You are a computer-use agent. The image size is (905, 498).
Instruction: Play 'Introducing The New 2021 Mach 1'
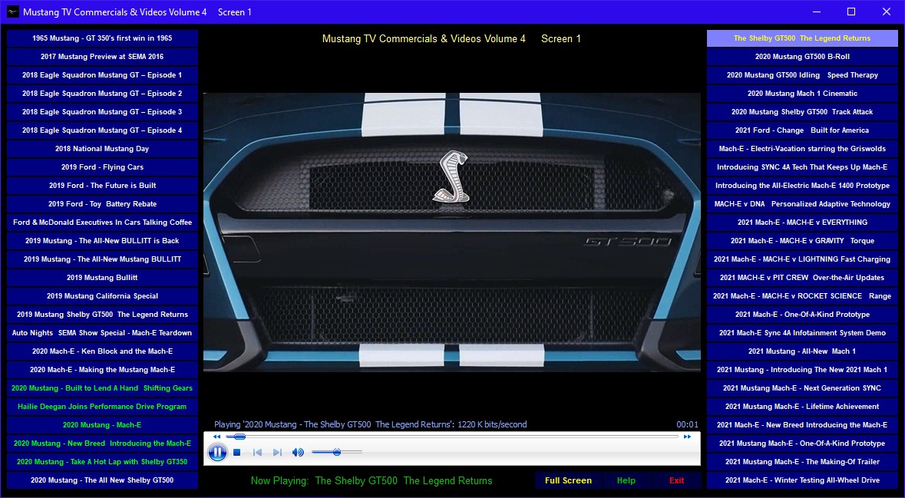[x=802, y=370]
